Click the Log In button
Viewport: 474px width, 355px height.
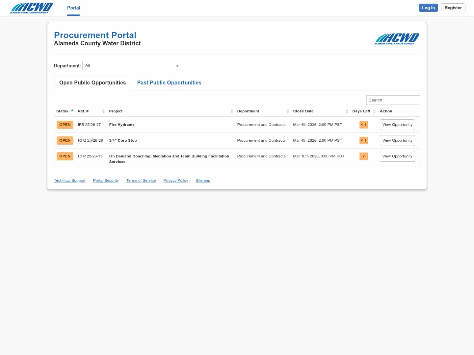(428, 8)
